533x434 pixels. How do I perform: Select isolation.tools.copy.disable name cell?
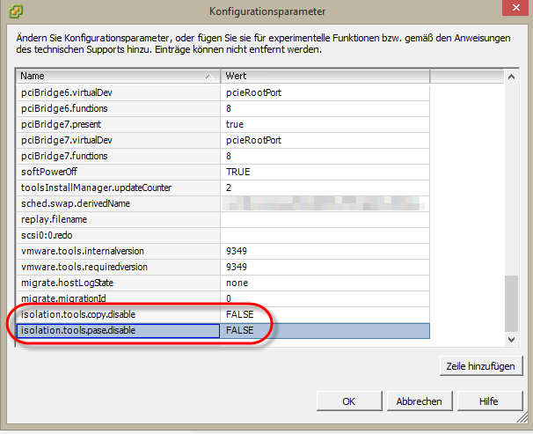point(118,314)
